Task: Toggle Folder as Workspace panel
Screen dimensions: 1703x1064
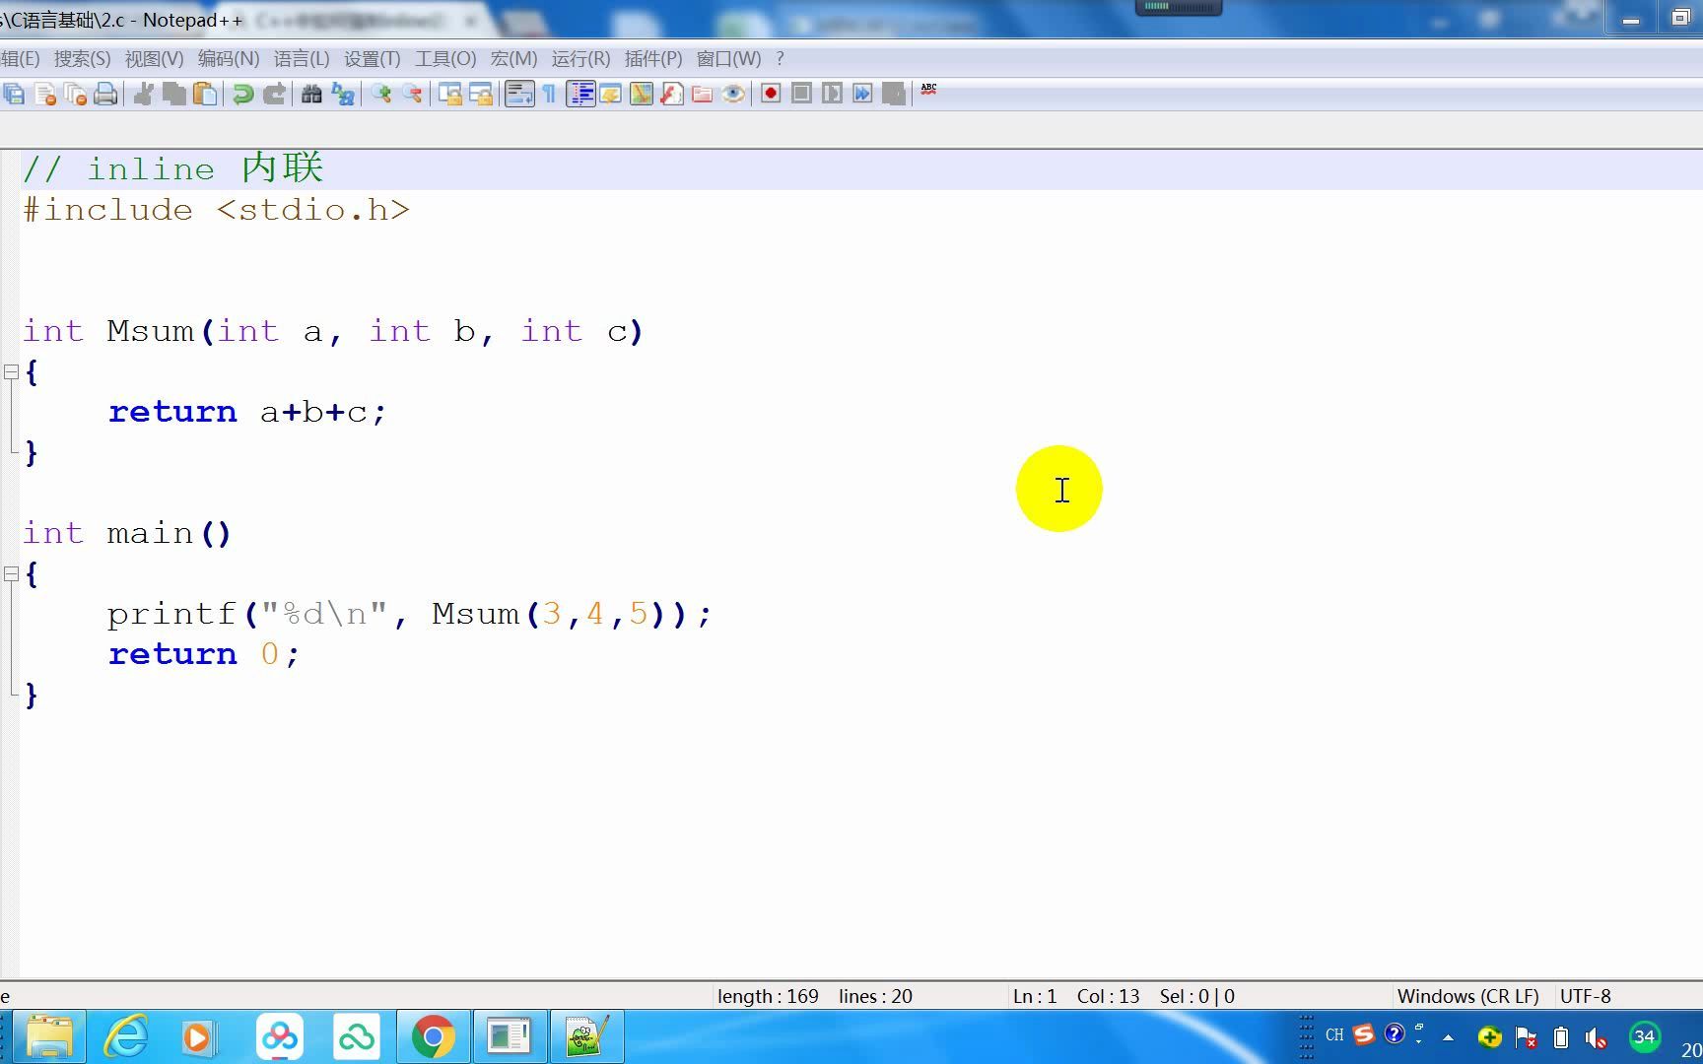Action: pyautogui.click(x=703, y=94)
